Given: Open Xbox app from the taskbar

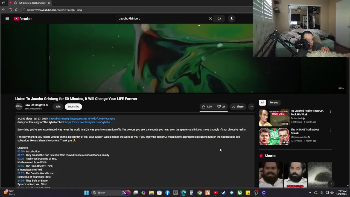Looking at the screenshot, I should coord(240,193).
